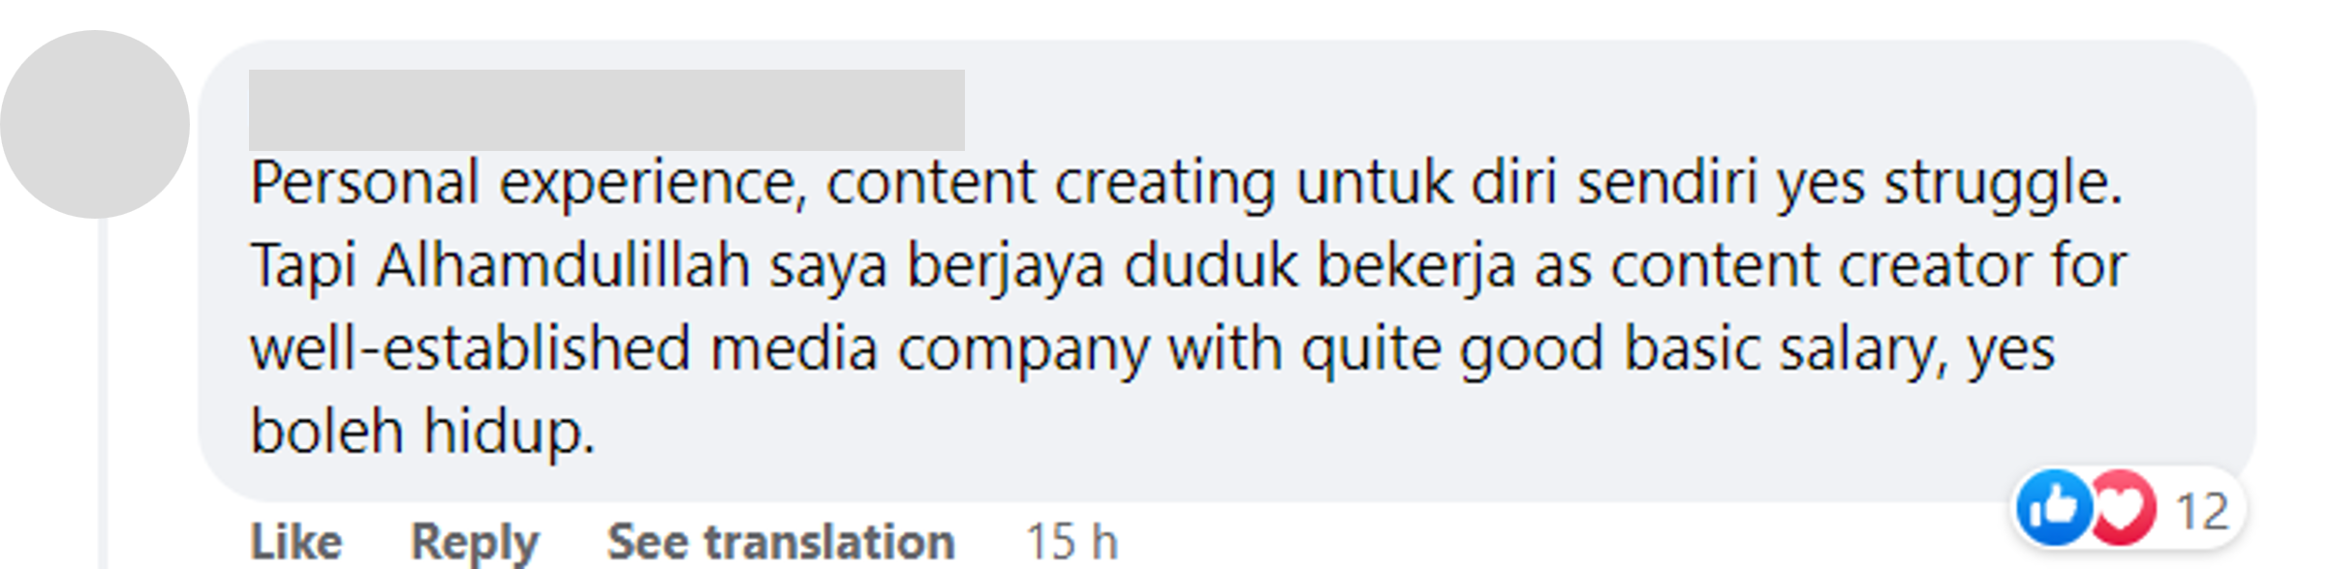Open the commenter's gray profile avatar
2330x569 pixels.
(x=95, y=124)
